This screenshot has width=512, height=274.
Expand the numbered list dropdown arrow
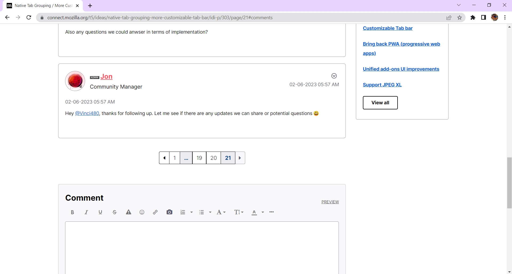191,212
